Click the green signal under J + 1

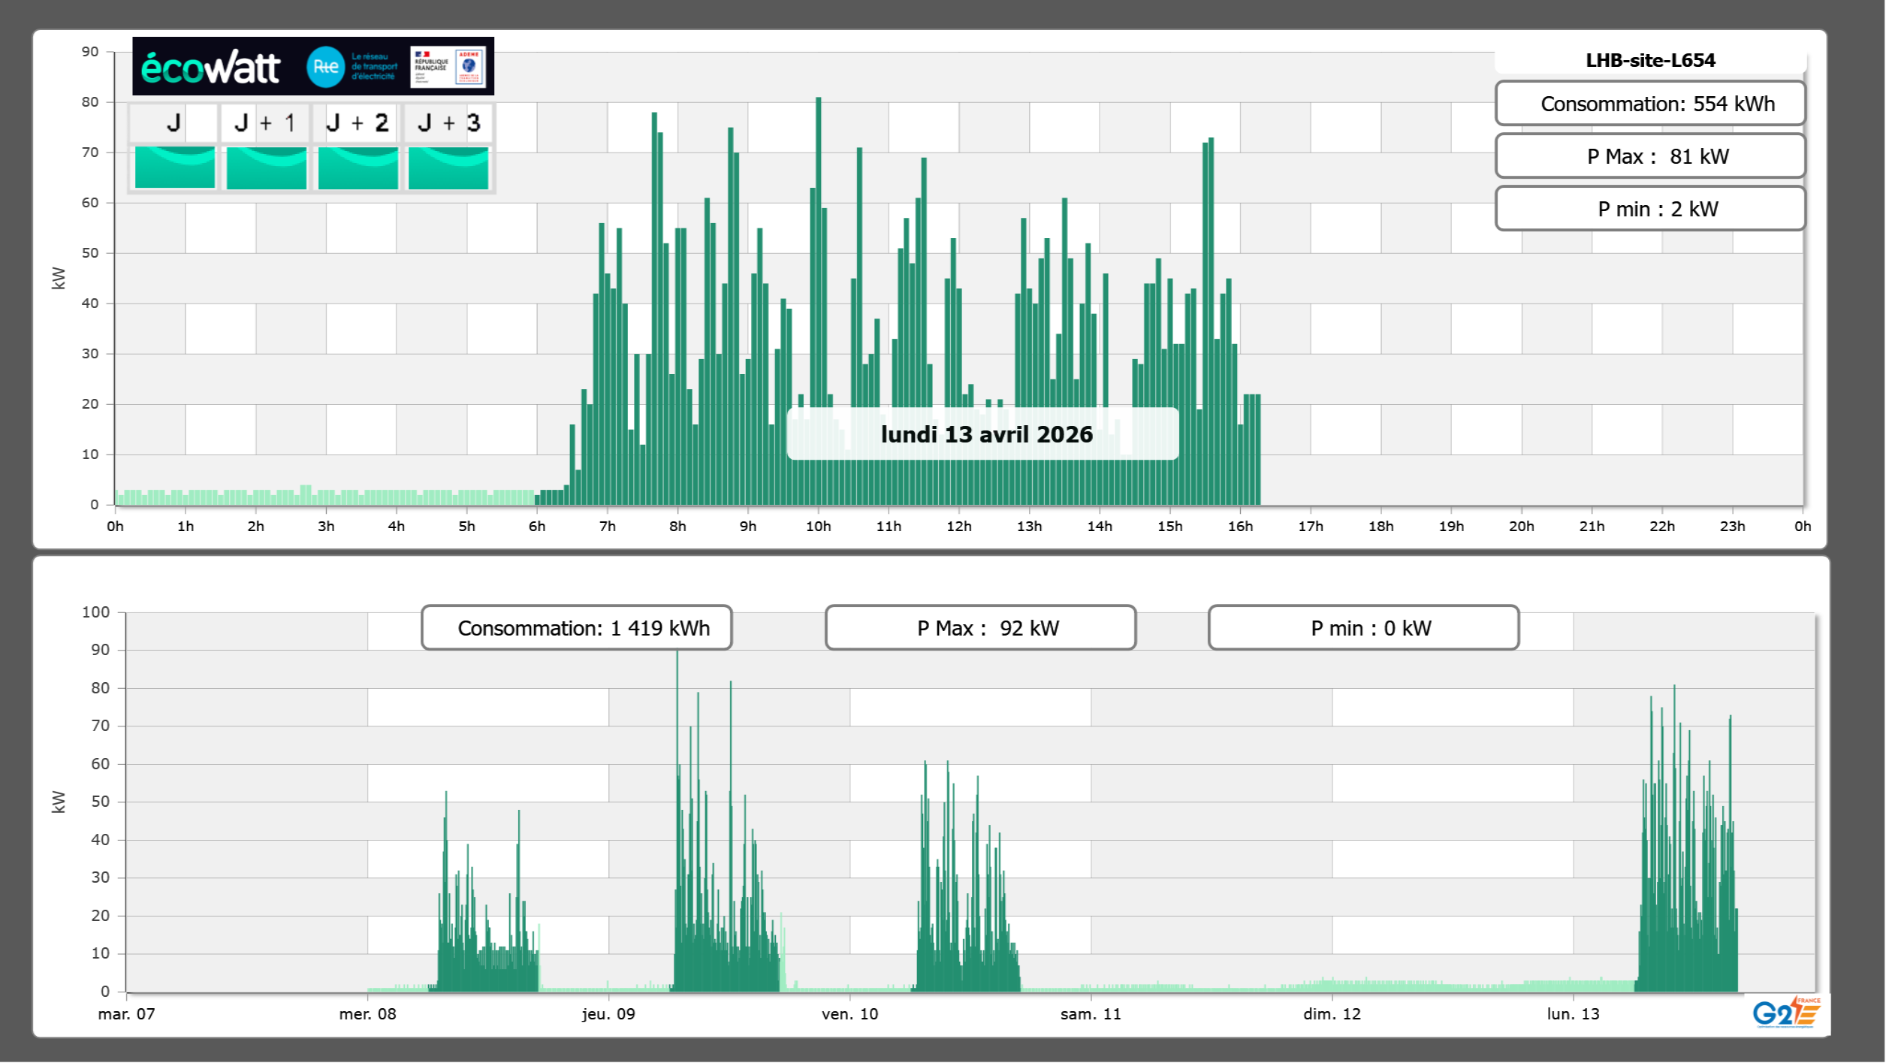click(266, 168)
